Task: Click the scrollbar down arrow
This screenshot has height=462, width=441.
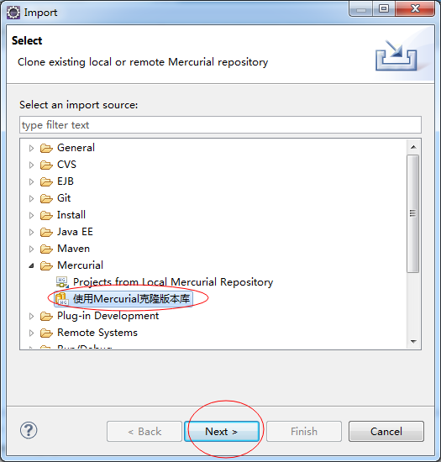Action: tap(413, 342)
